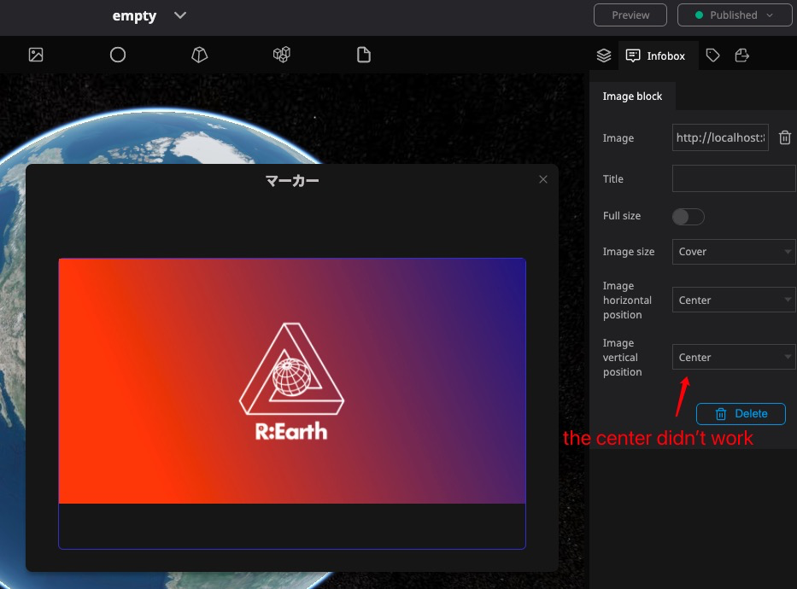Open the Published status menu
Image resolution: width=797 pixels, height=589 pixels.
733,15
